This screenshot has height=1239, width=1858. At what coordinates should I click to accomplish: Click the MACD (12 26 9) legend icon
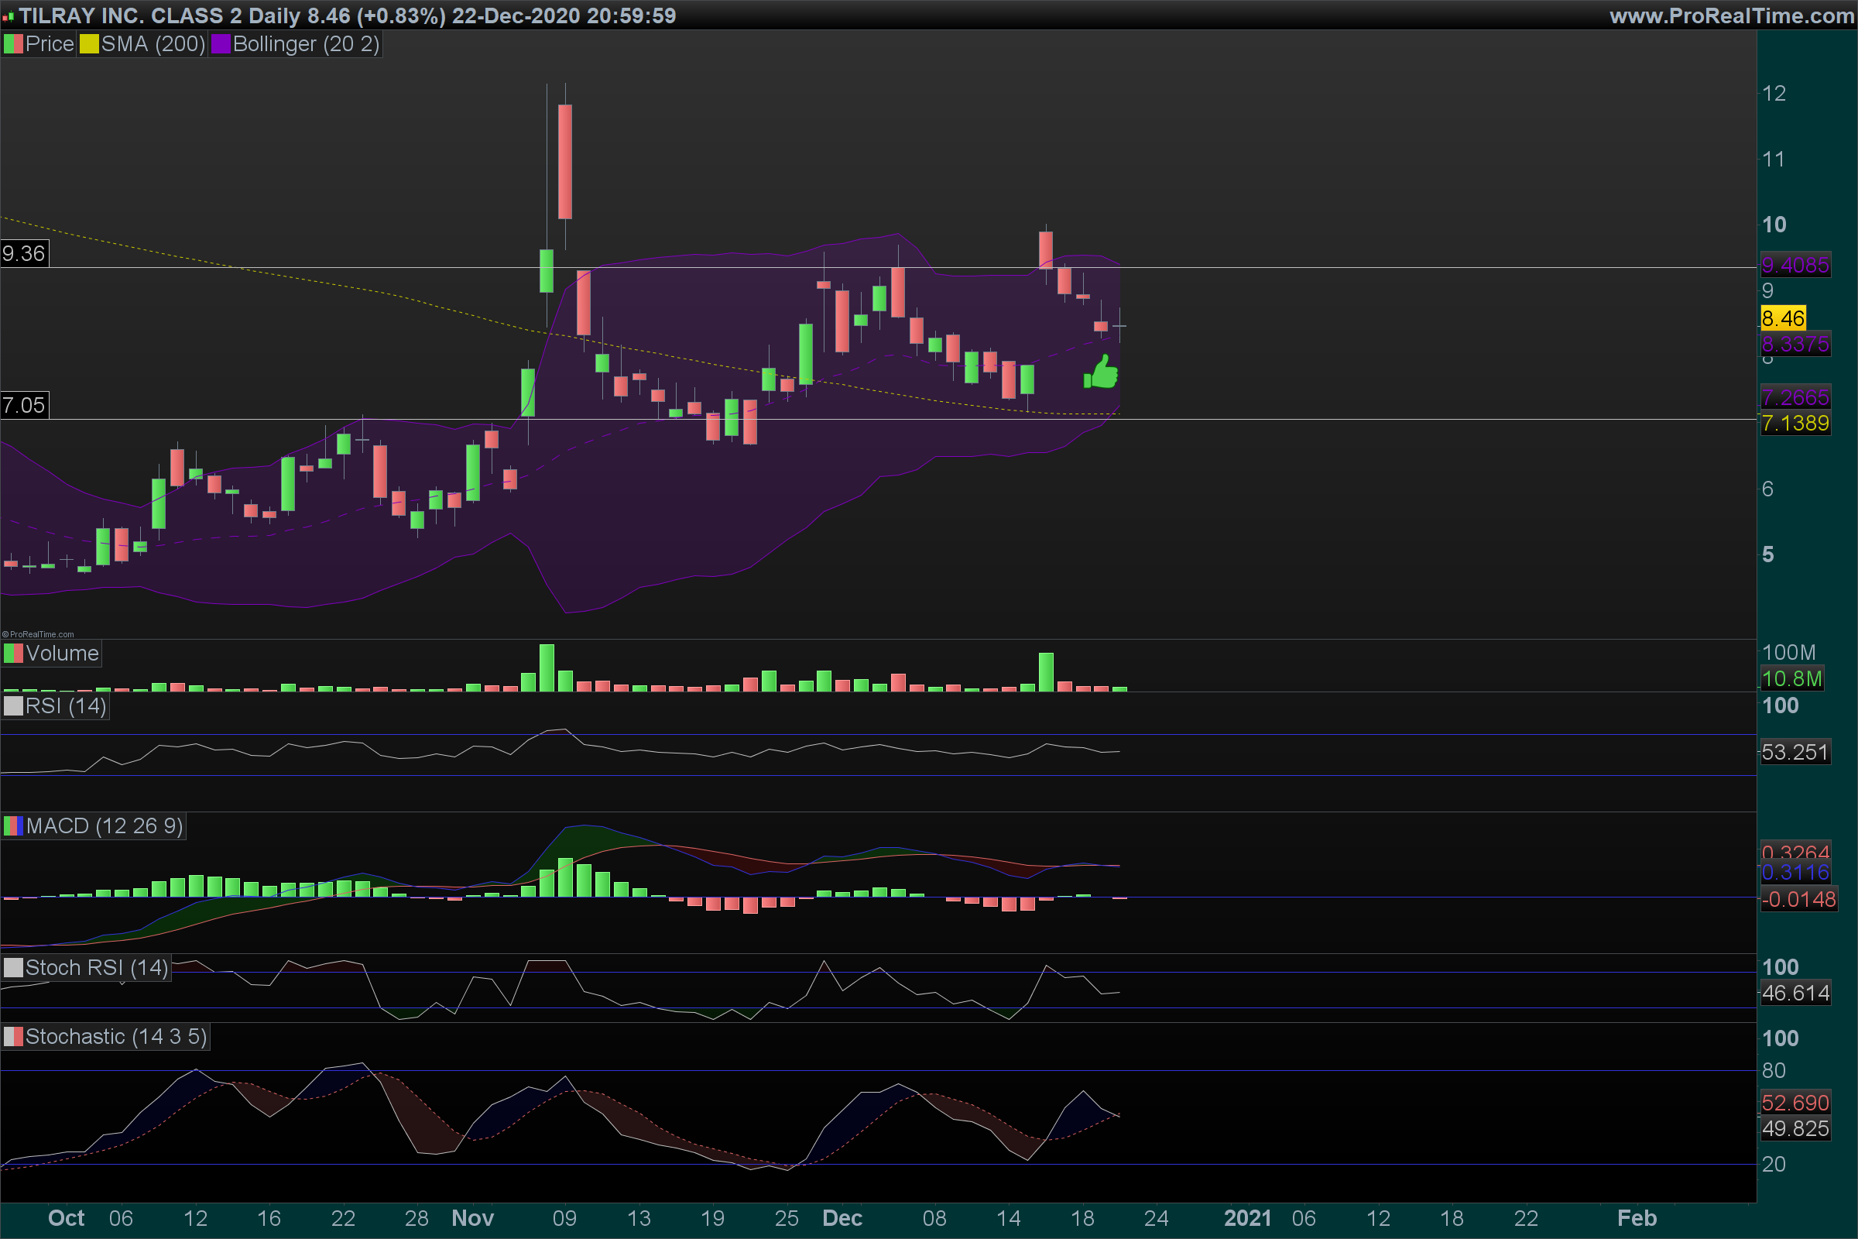point(13,826)
